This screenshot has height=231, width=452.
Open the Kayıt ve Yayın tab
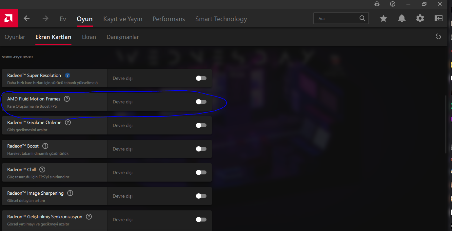click(x=123, y=19)
